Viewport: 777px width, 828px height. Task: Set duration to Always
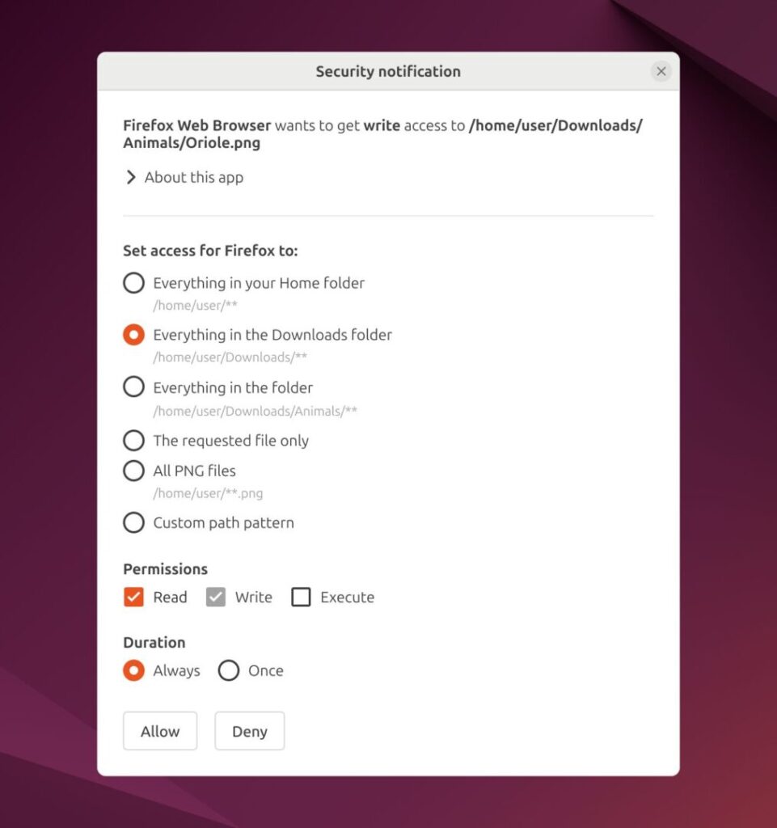coord(133,670)
